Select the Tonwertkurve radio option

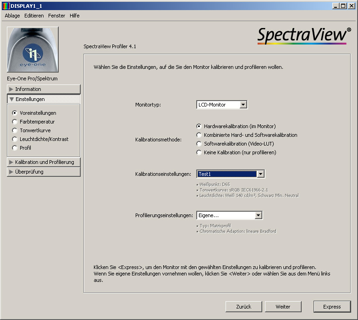click(x=31, y=130)
